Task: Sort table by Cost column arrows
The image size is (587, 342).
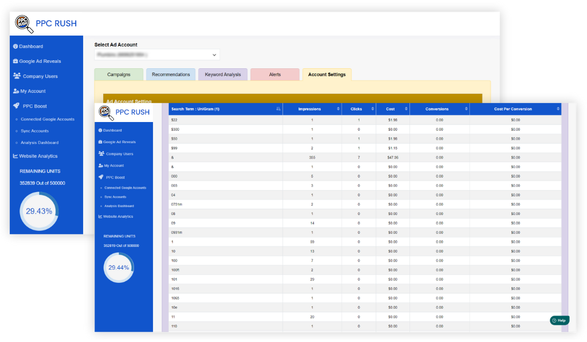Action: [406, 109]
